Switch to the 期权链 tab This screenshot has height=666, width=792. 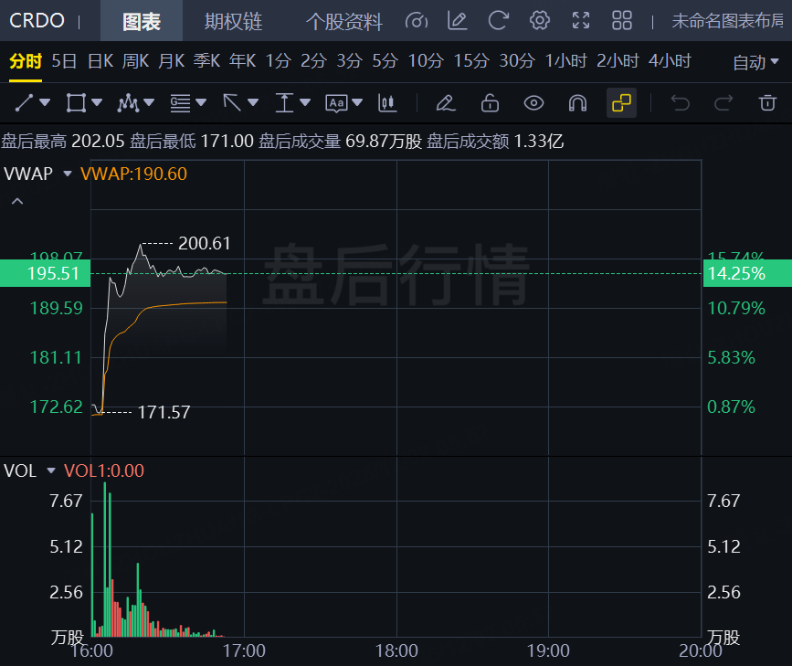(233, 21)
